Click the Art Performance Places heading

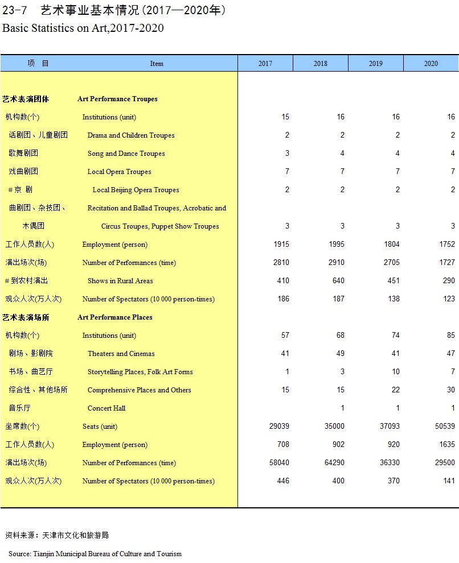(x=114, y=317)
